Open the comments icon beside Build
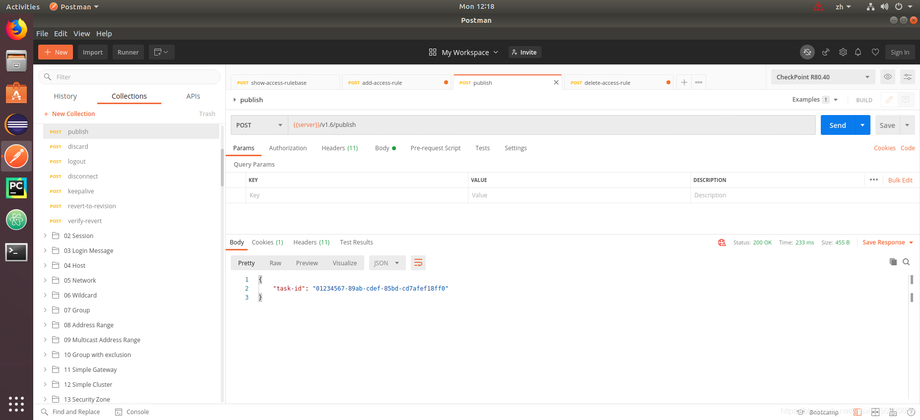This screenshot has width=920, height=420. 906,100
